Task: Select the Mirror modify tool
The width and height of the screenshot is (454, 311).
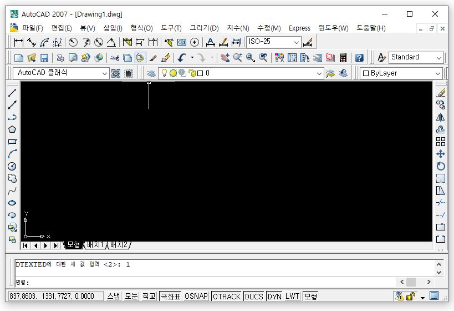Action: click(x=441, y=117)
